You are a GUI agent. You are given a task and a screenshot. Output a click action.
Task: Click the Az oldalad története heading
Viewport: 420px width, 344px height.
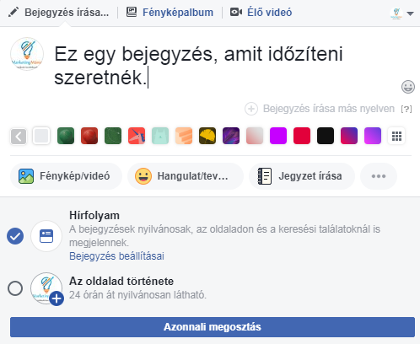[x=121, y=282]
